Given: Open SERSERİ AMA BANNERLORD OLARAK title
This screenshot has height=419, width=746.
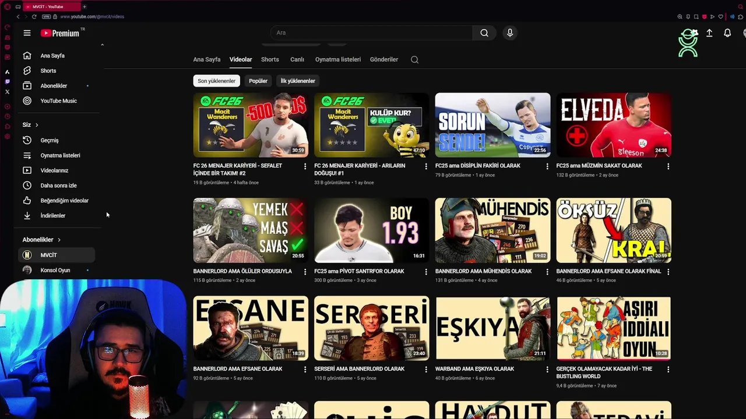Looking at the screenshot, I should tap(359, 369).
